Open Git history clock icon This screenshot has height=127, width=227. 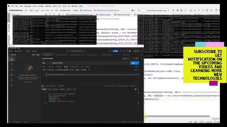pos(207,10)
